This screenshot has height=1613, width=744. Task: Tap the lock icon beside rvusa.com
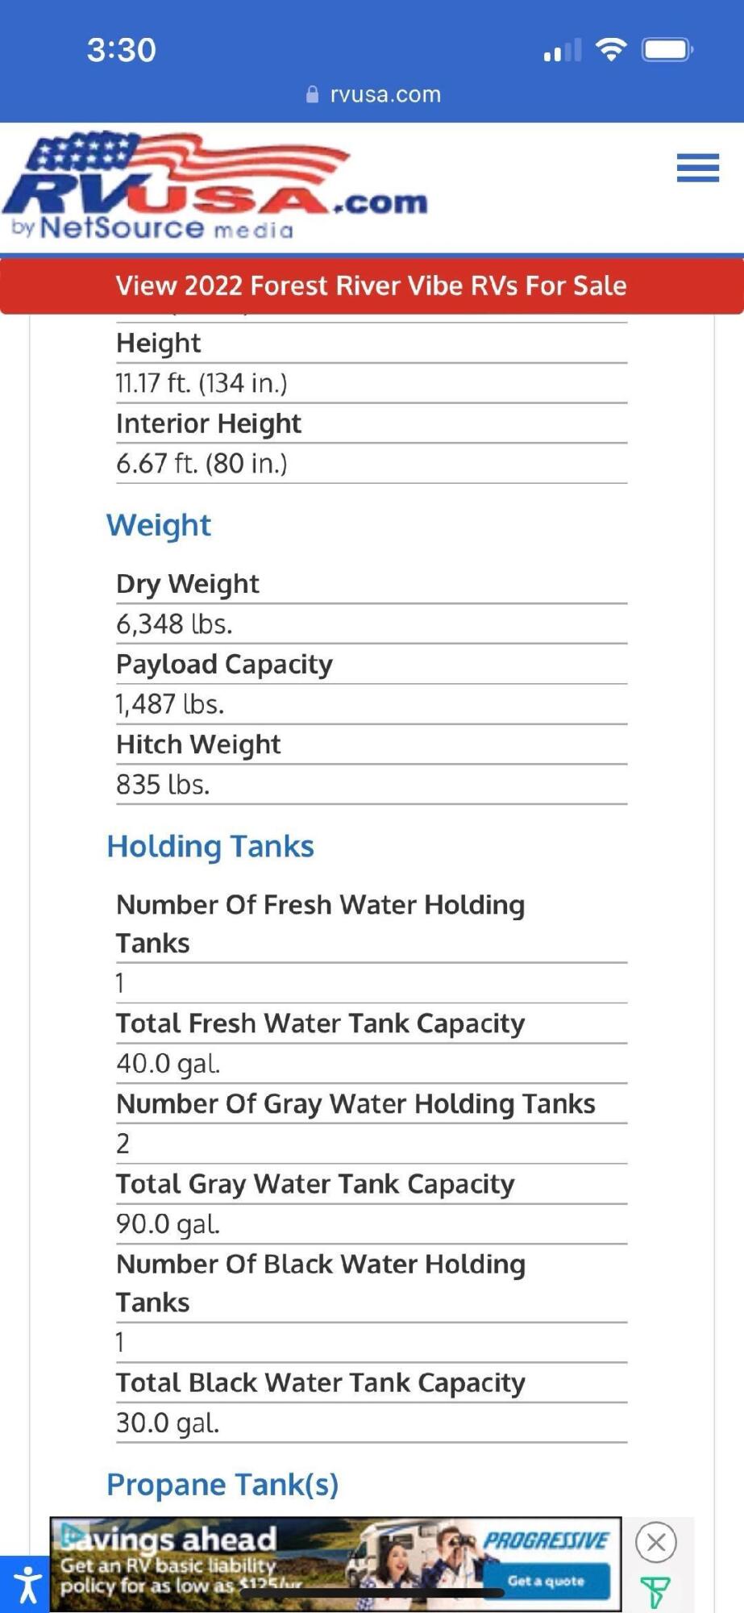[313, 94]
